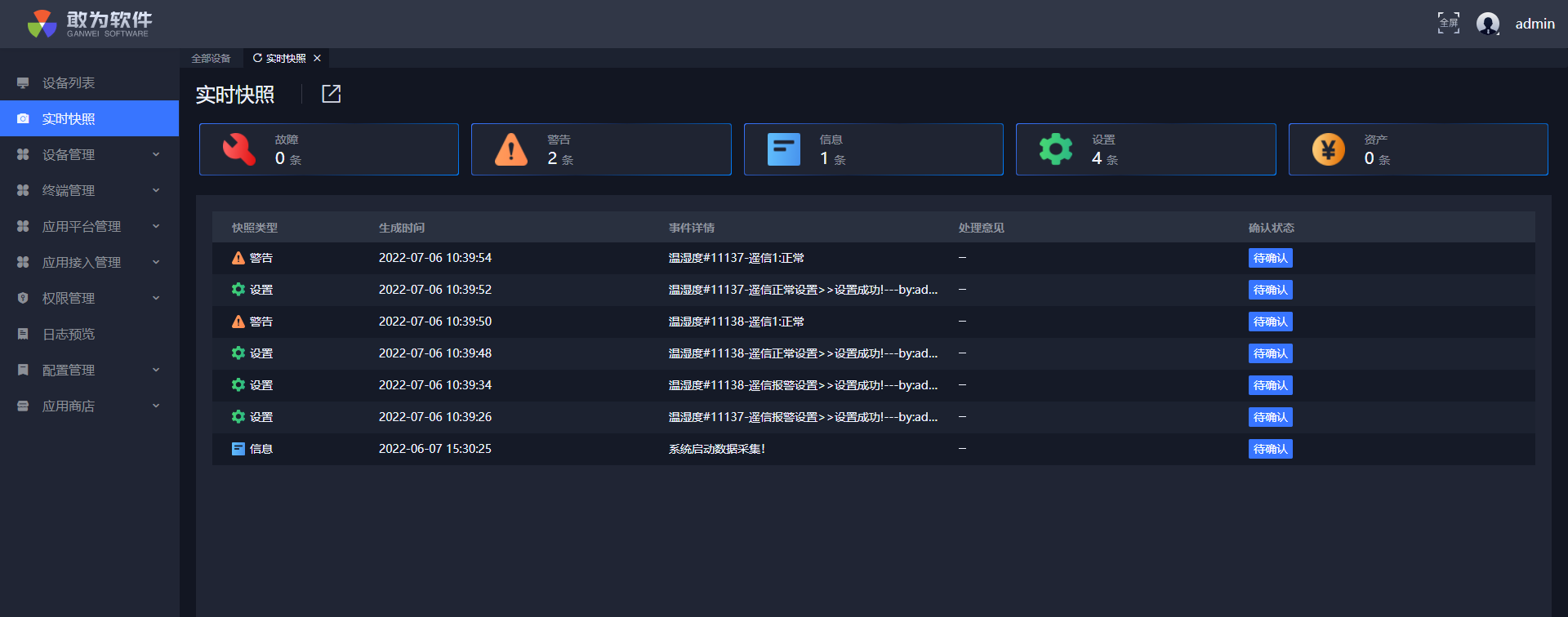Filter by the 警告 2 条 card
The width and height of the screenshot is (1568, 617).
coord(601,149)
